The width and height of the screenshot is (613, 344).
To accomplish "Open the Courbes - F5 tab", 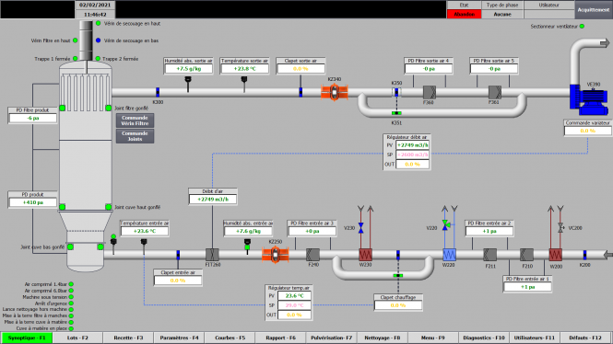I will click(230, 338).
